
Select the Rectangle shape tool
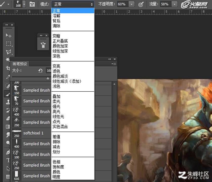click(8, 176)
